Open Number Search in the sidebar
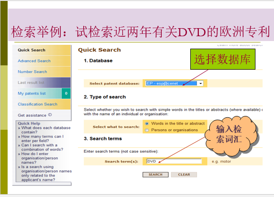The width and height of the screenshot is (274, 197). point(32,72)
